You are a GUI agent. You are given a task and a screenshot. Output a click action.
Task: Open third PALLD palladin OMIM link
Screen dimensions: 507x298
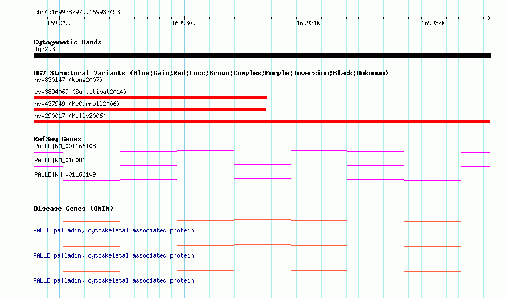(113, 280)
